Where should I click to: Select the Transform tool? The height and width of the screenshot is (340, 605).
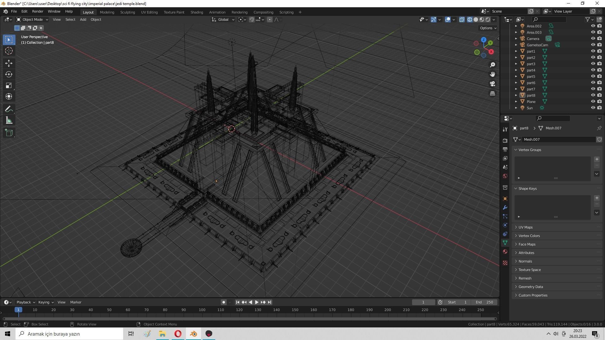[x=9, y=97]
